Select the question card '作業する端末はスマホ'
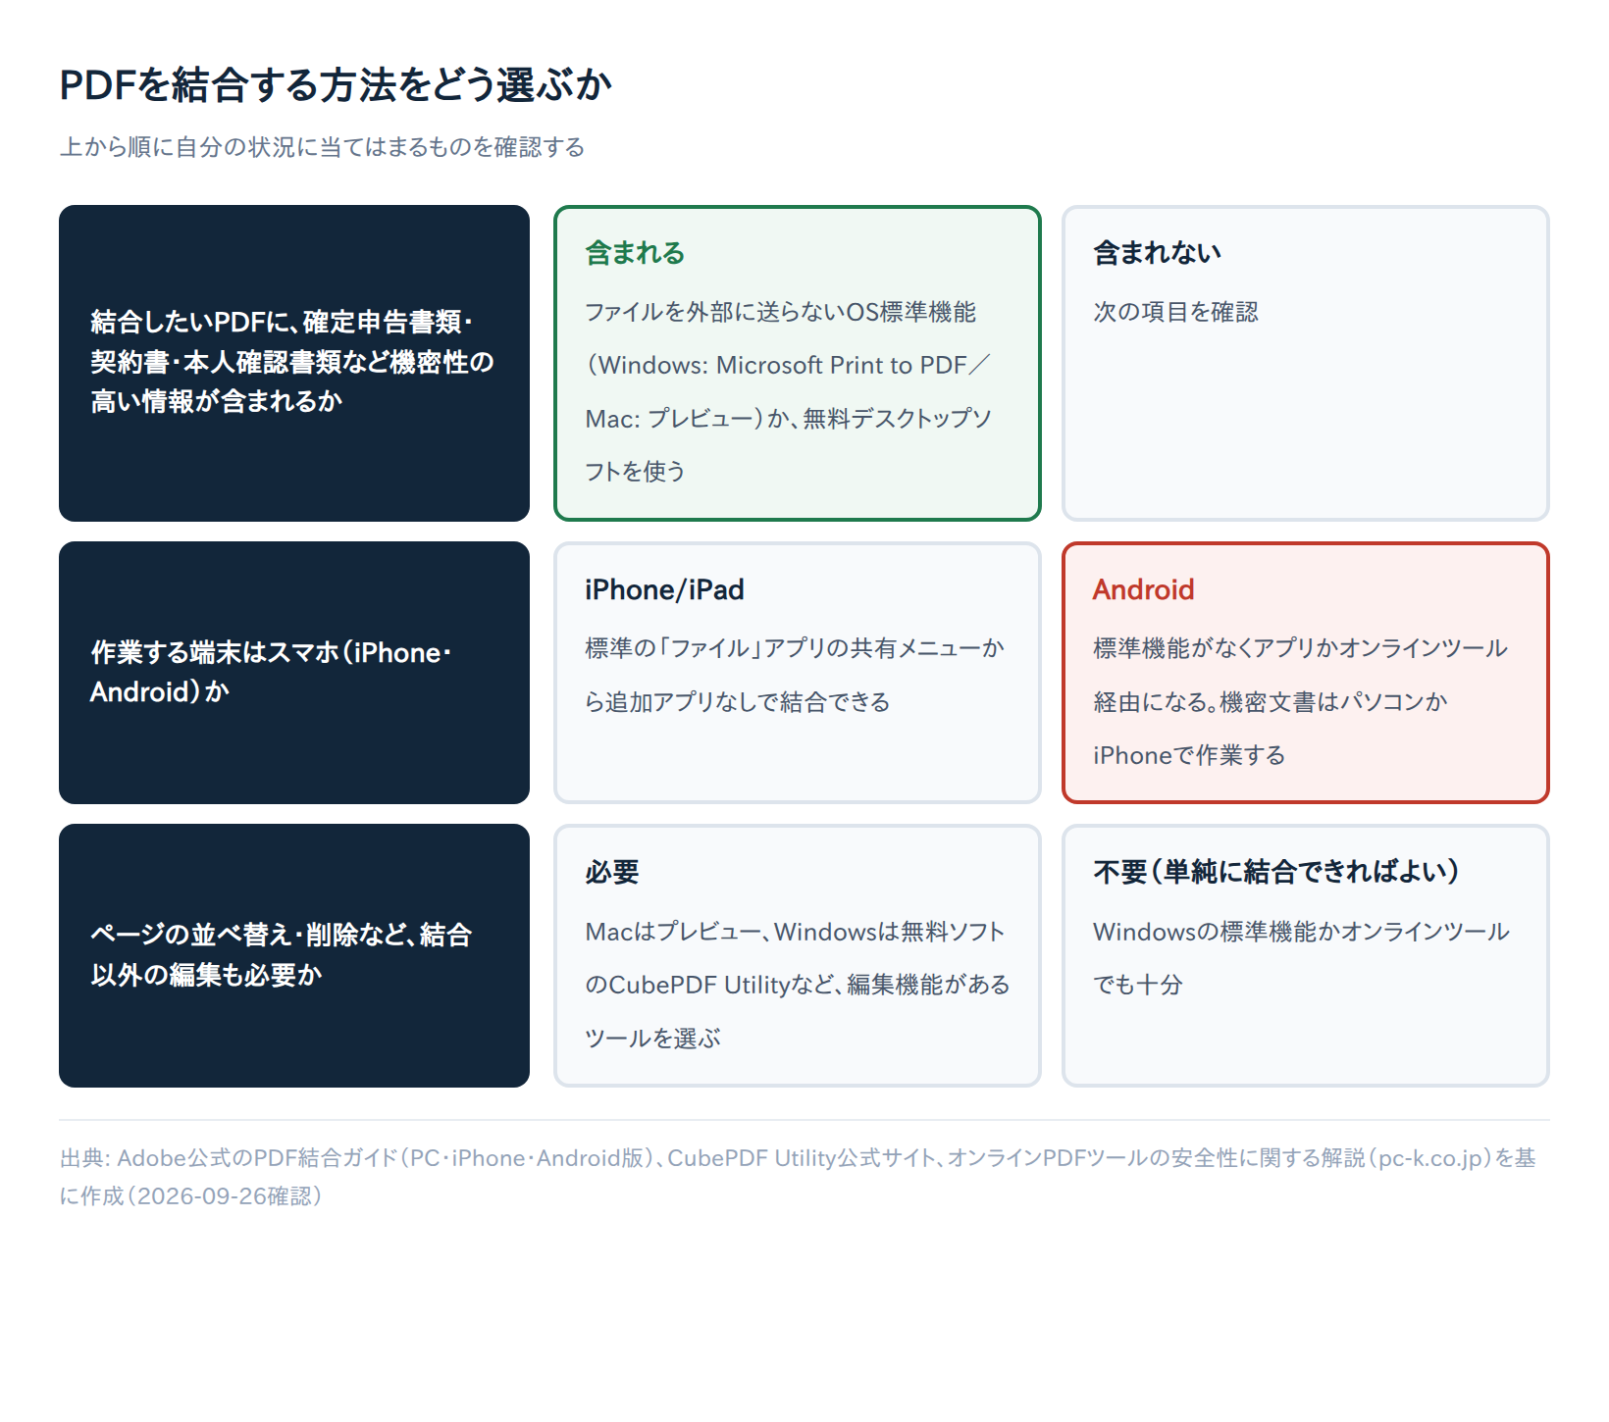Viewport: 1609px width, 1422px height. 294,673
